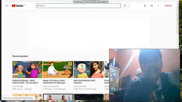Open second-row thumbnail with two women
The image size is (182, 102).
[58, 97]
